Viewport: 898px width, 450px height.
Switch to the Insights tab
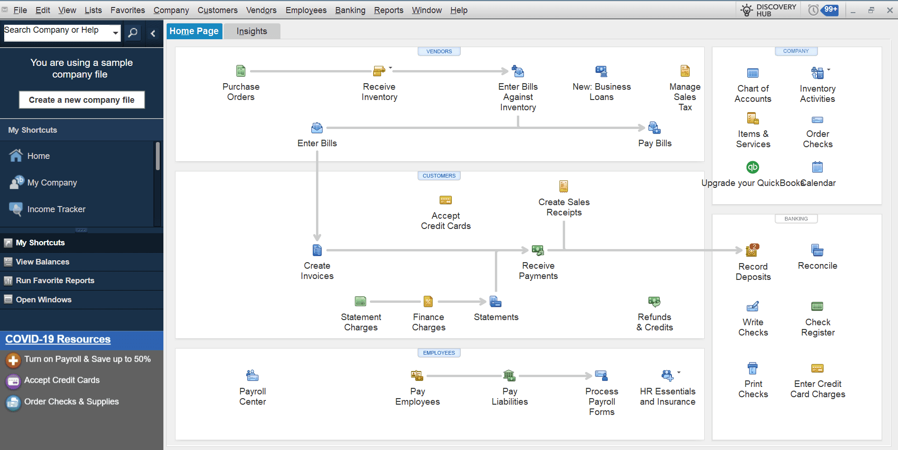[x=252, y=31]
